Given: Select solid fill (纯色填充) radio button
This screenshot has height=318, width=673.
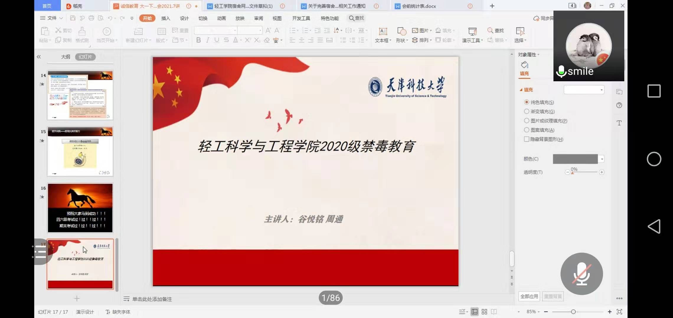Looking at the screenshot, I should [526, 102].
